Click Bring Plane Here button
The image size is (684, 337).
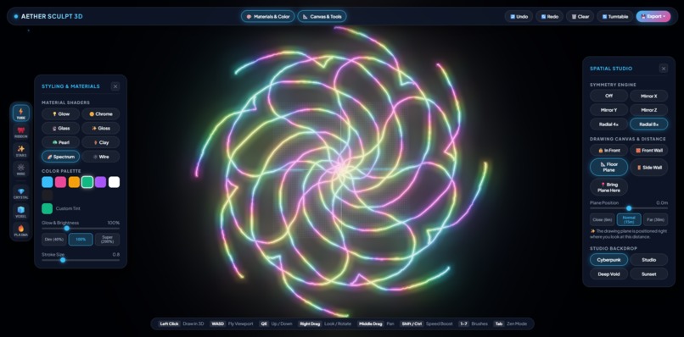click(609, 187)
